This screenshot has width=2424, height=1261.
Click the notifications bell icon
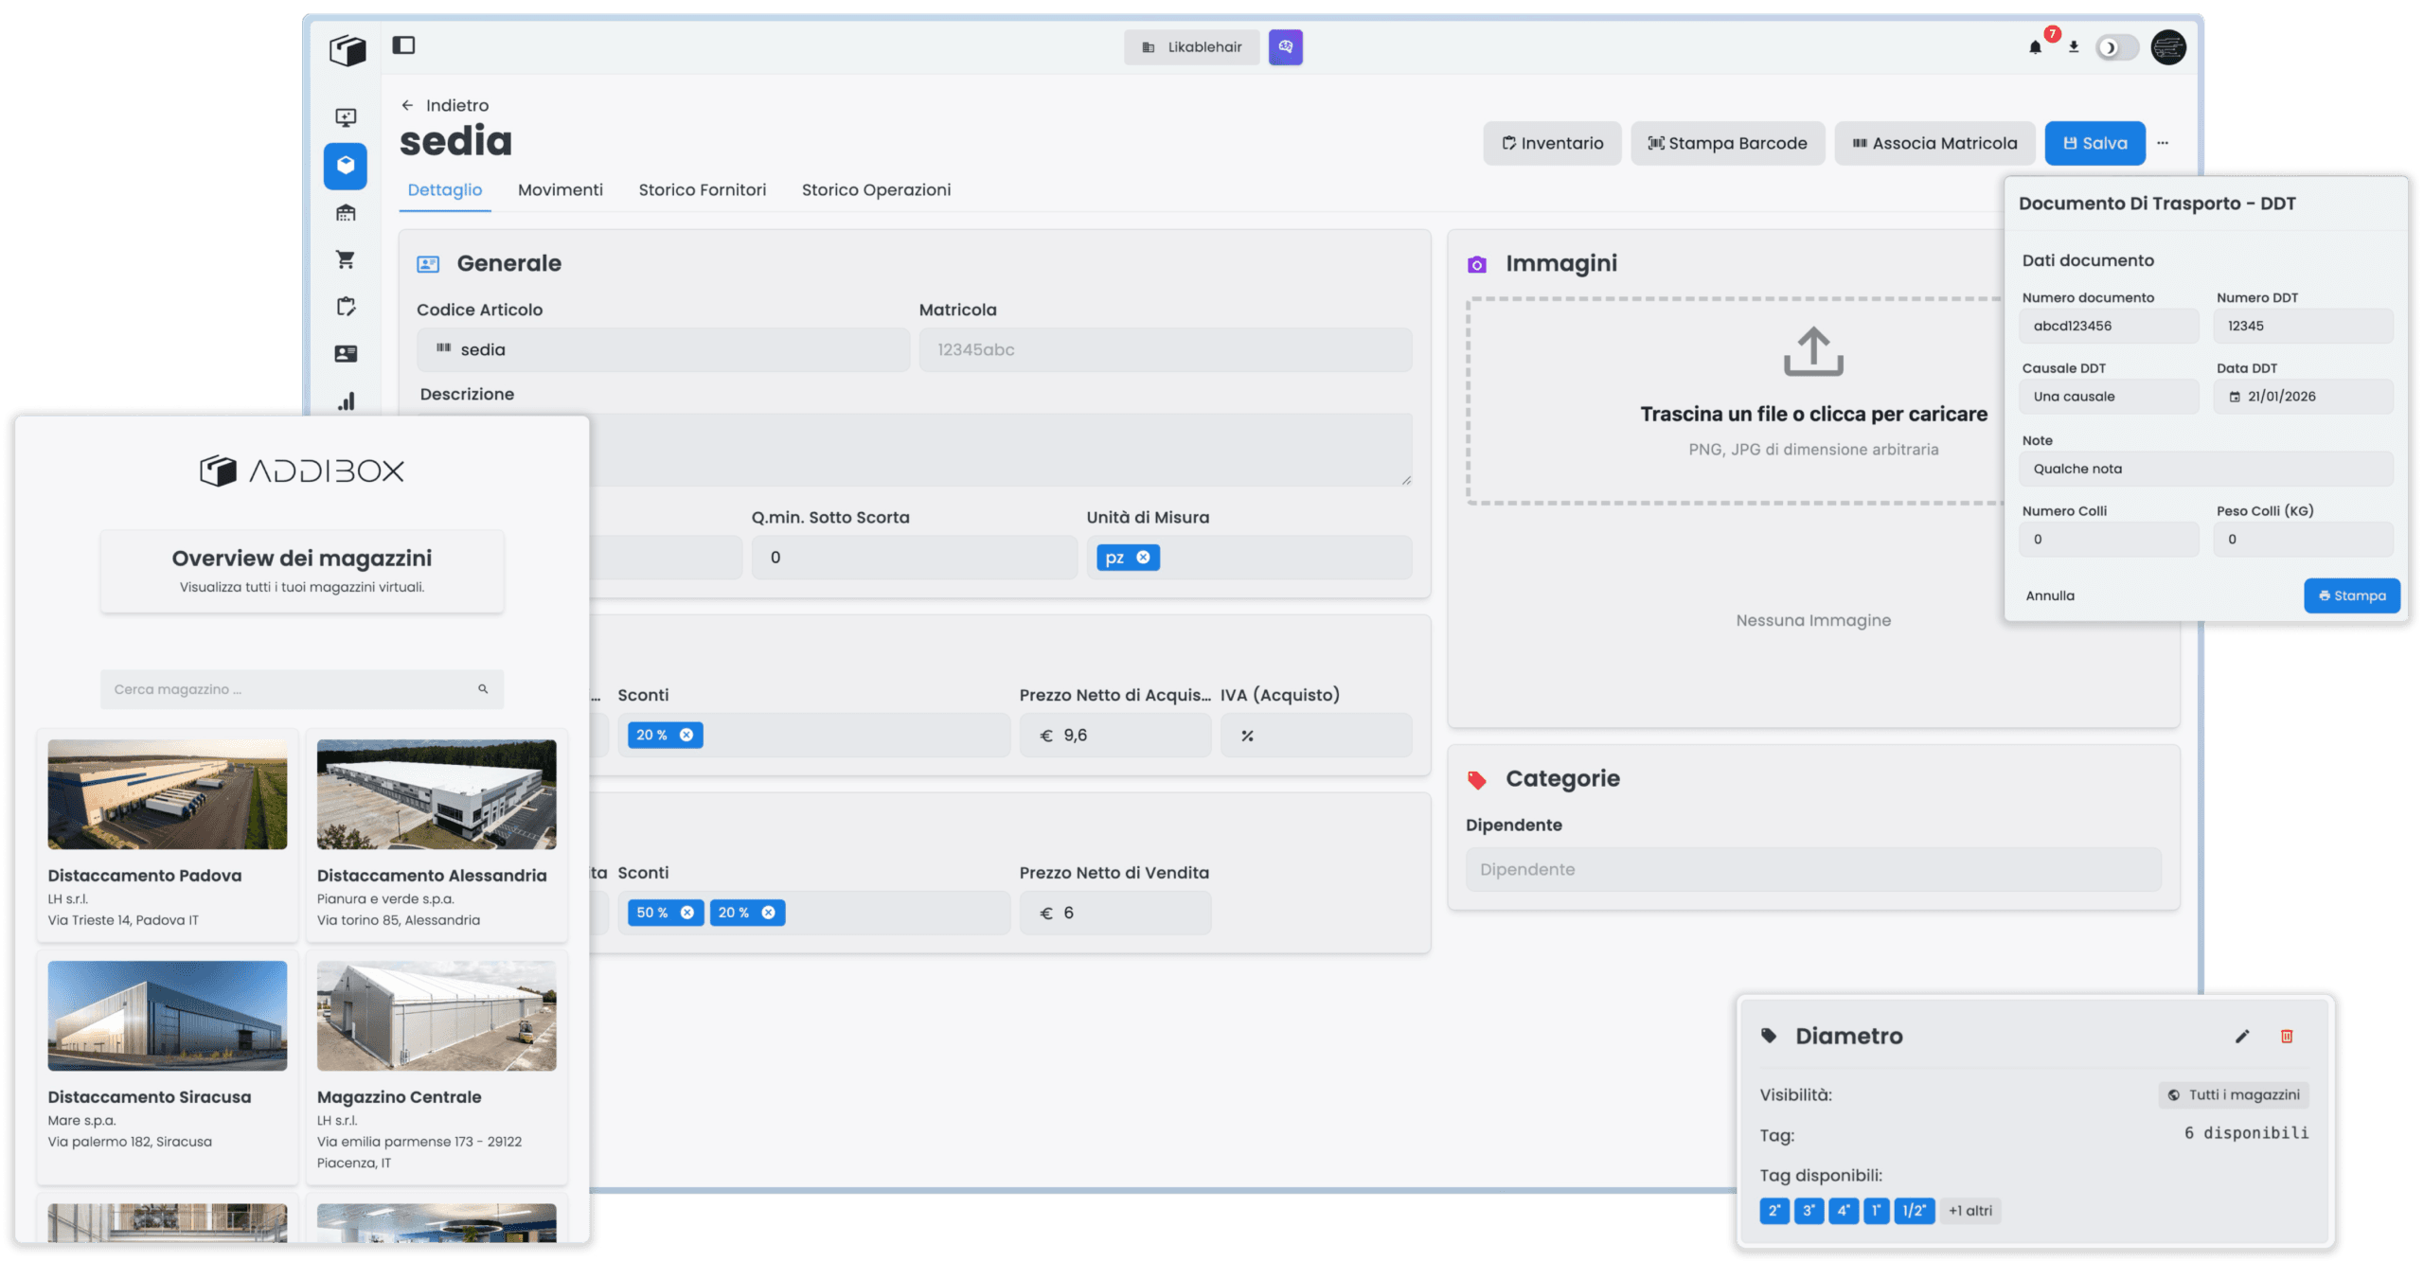click(2035, 47)
